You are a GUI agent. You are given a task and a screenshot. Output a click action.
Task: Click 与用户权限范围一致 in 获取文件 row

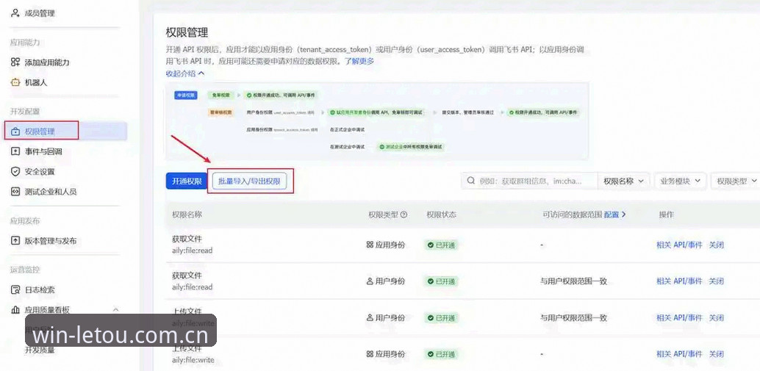(x=574, y=281)
